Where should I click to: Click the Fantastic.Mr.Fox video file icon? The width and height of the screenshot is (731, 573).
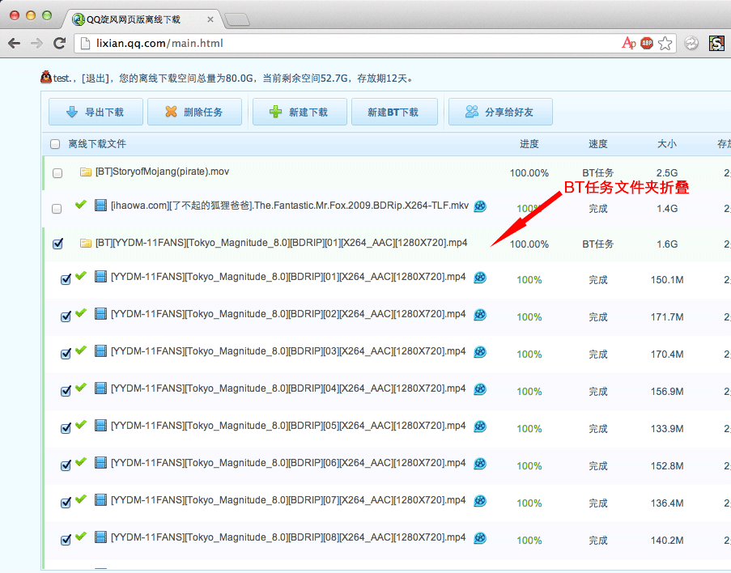tap(100, 205)
